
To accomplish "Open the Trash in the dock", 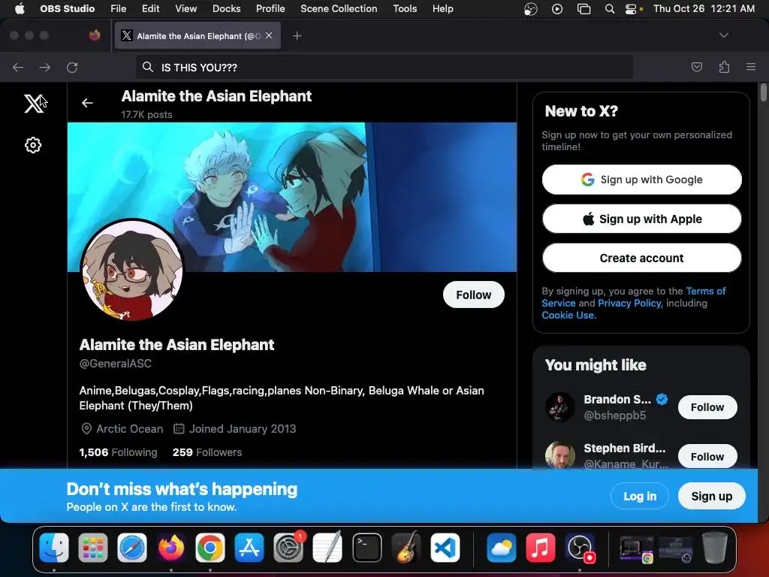I will click(x=715, y=548).
